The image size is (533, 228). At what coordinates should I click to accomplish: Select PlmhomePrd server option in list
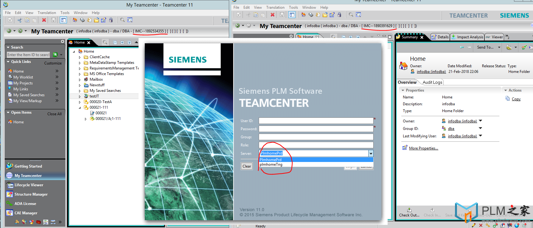point(316,160)
